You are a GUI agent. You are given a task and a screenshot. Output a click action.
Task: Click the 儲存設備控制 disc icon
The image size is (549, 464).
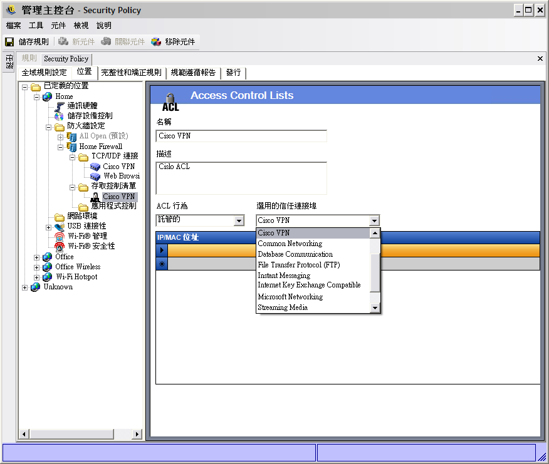pos(59,116)
